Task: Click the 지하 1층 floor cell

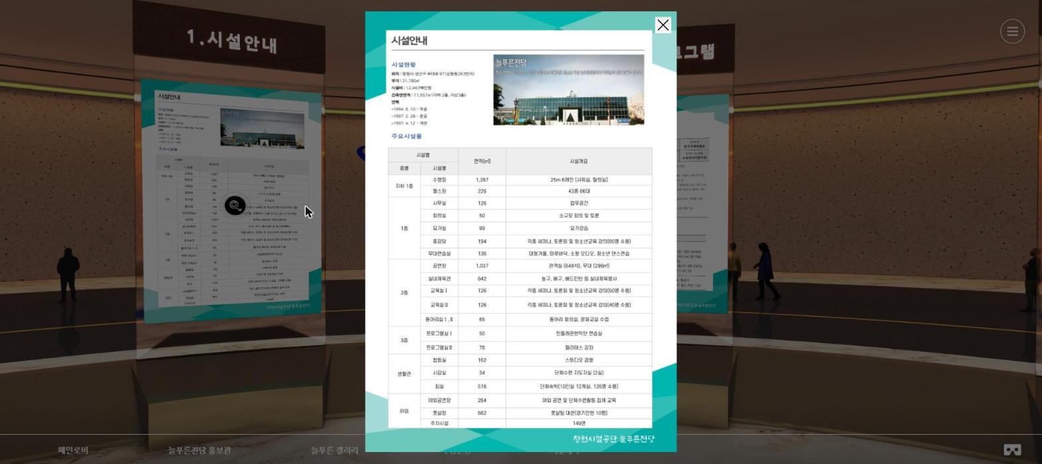Action: pyautogui.click(x=404, y=186)
